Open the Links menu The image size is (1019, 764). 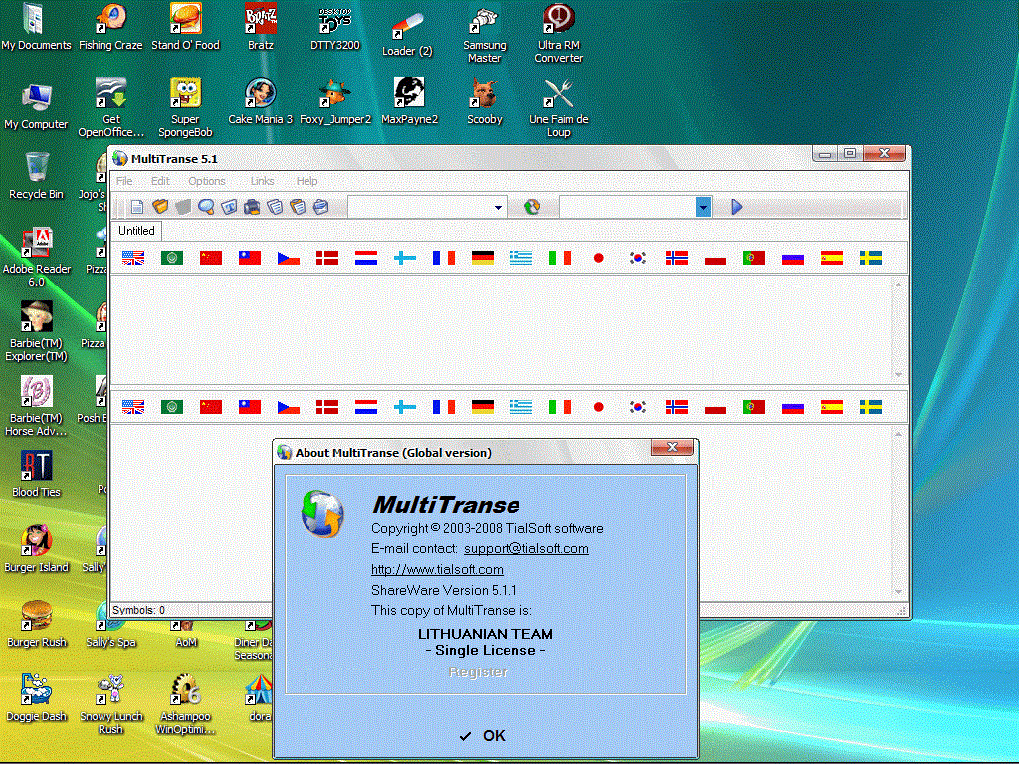[x=262, y=181]
